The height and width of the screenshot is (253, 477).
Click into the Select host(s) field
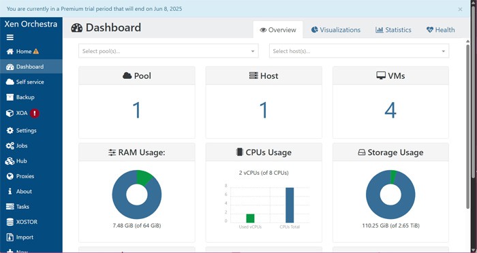[359, 51]
